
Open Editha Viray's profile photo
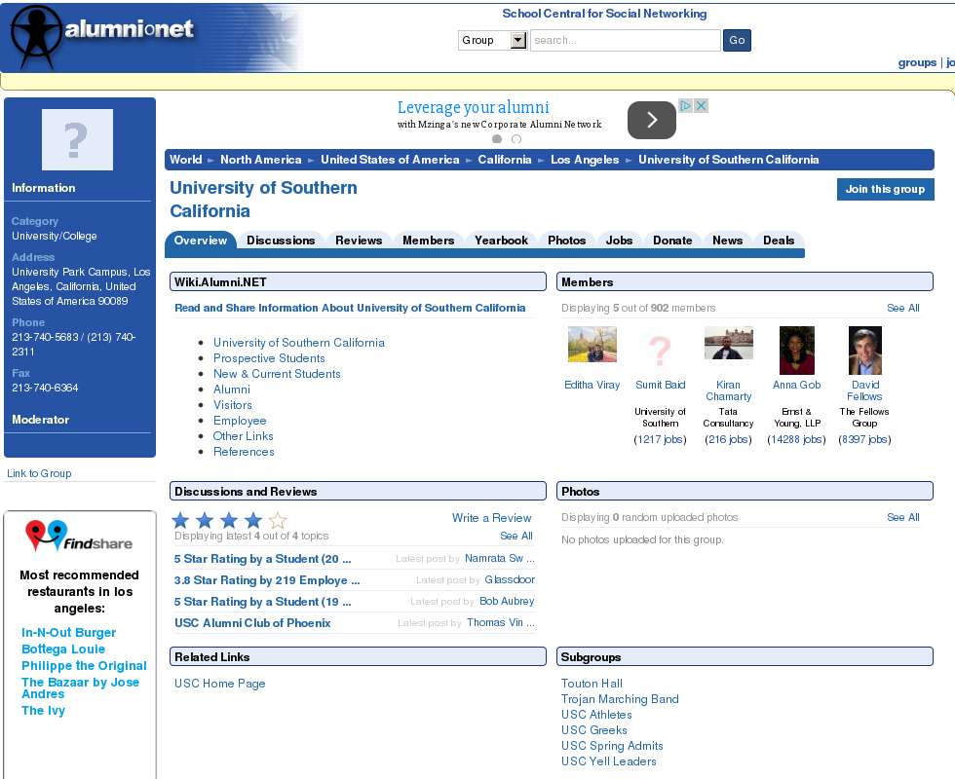(x=592, y=344)
